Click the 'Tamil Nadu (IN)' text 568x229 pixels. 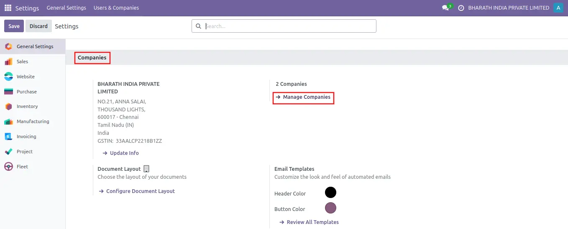[116, 125]
